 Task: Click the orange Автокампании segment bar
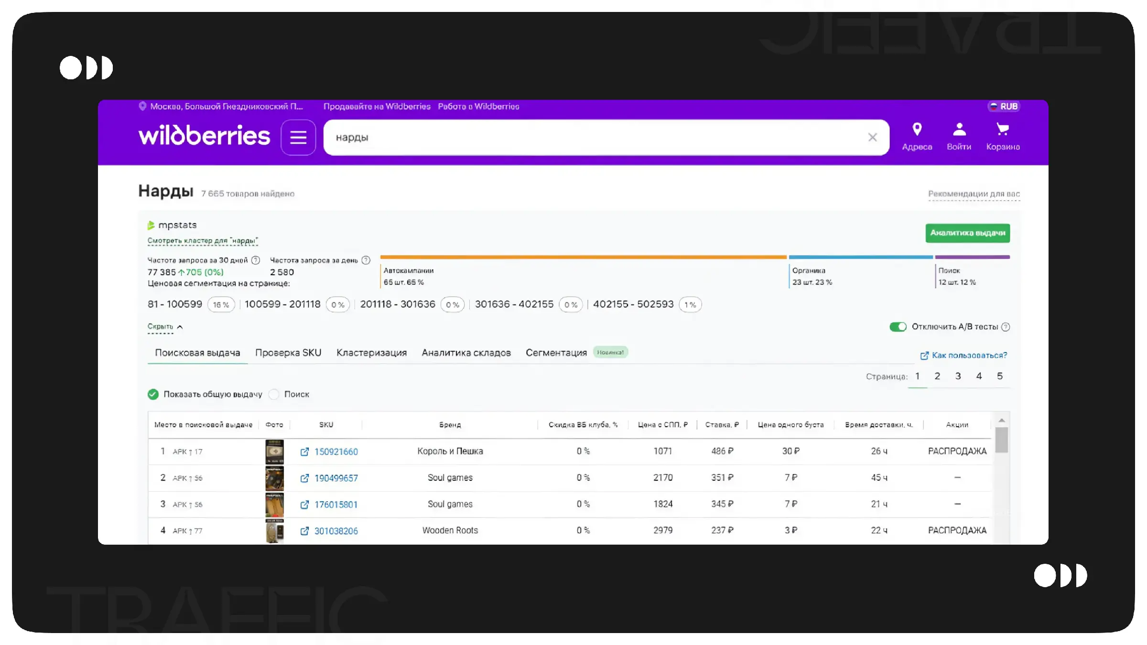(x=583, y=257)
